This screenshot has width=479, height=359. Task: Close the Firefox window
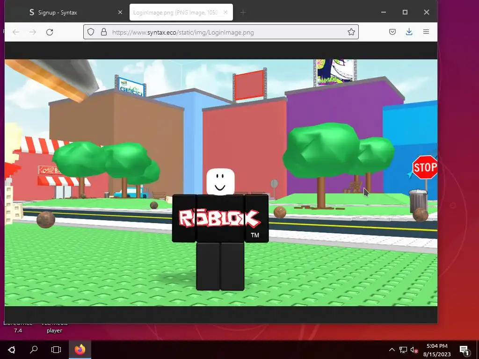(427, 12)
